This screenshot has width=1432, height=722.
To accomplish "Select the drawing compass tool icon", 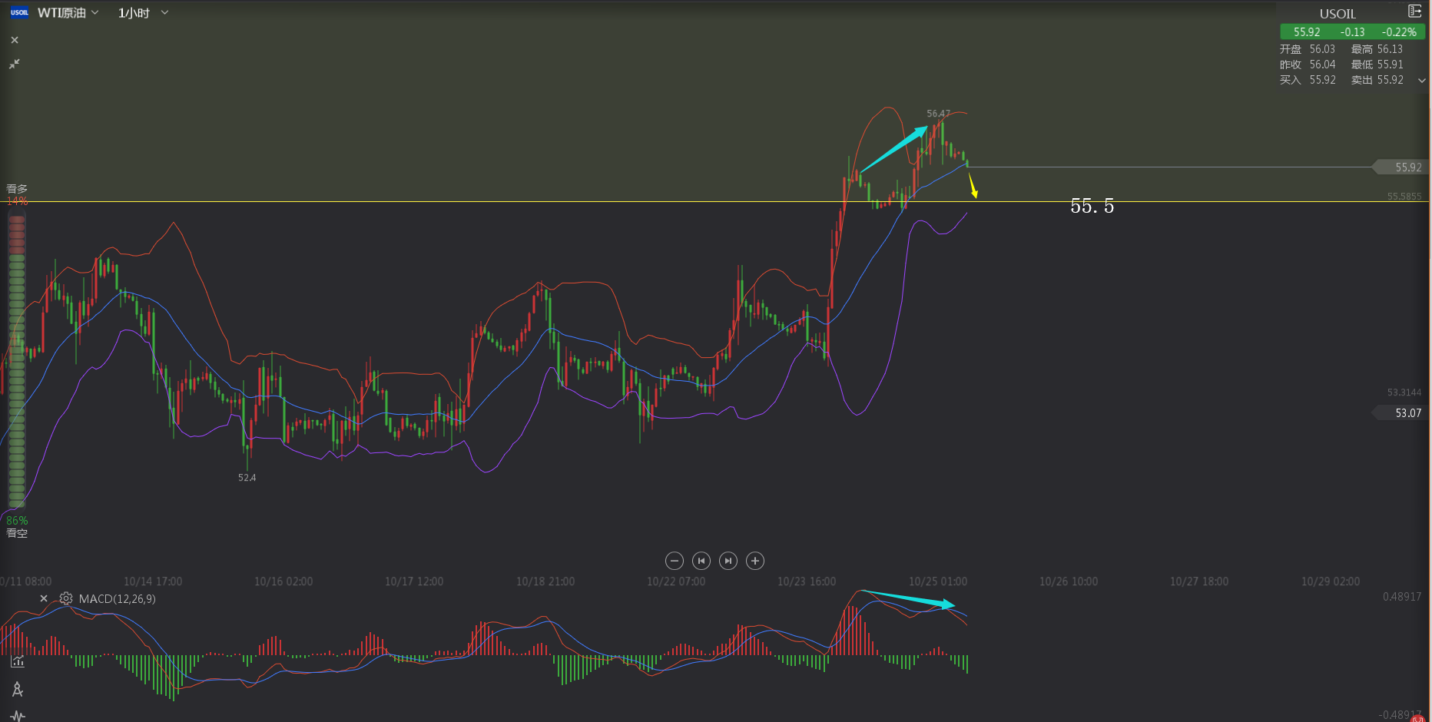I will pos(18,689).
